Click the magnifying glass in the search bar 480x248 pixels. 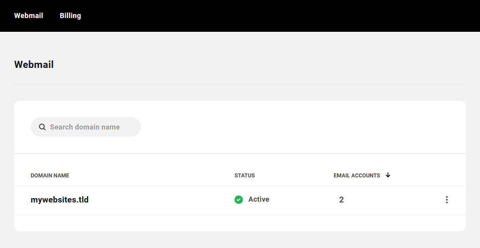pyautogui.click(x=42, y=127)
